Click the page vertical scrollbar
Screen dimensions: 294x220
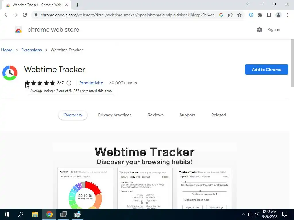coord(292,63)
